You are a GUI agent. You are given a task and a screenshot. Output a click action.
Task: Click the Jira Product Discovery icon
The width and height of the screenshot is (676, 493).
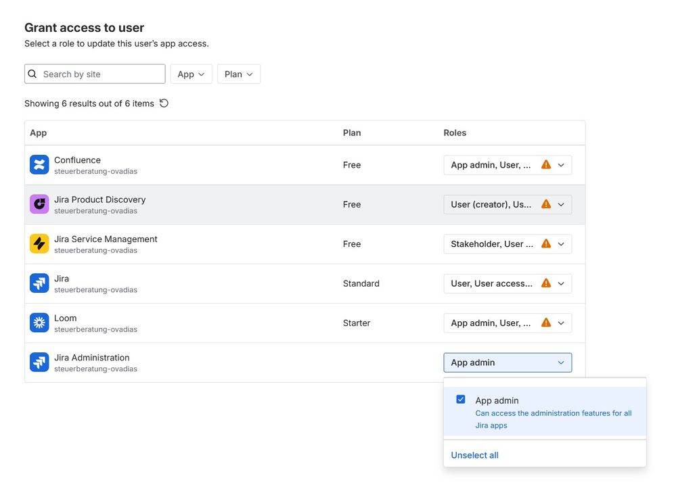coord(39,204)
